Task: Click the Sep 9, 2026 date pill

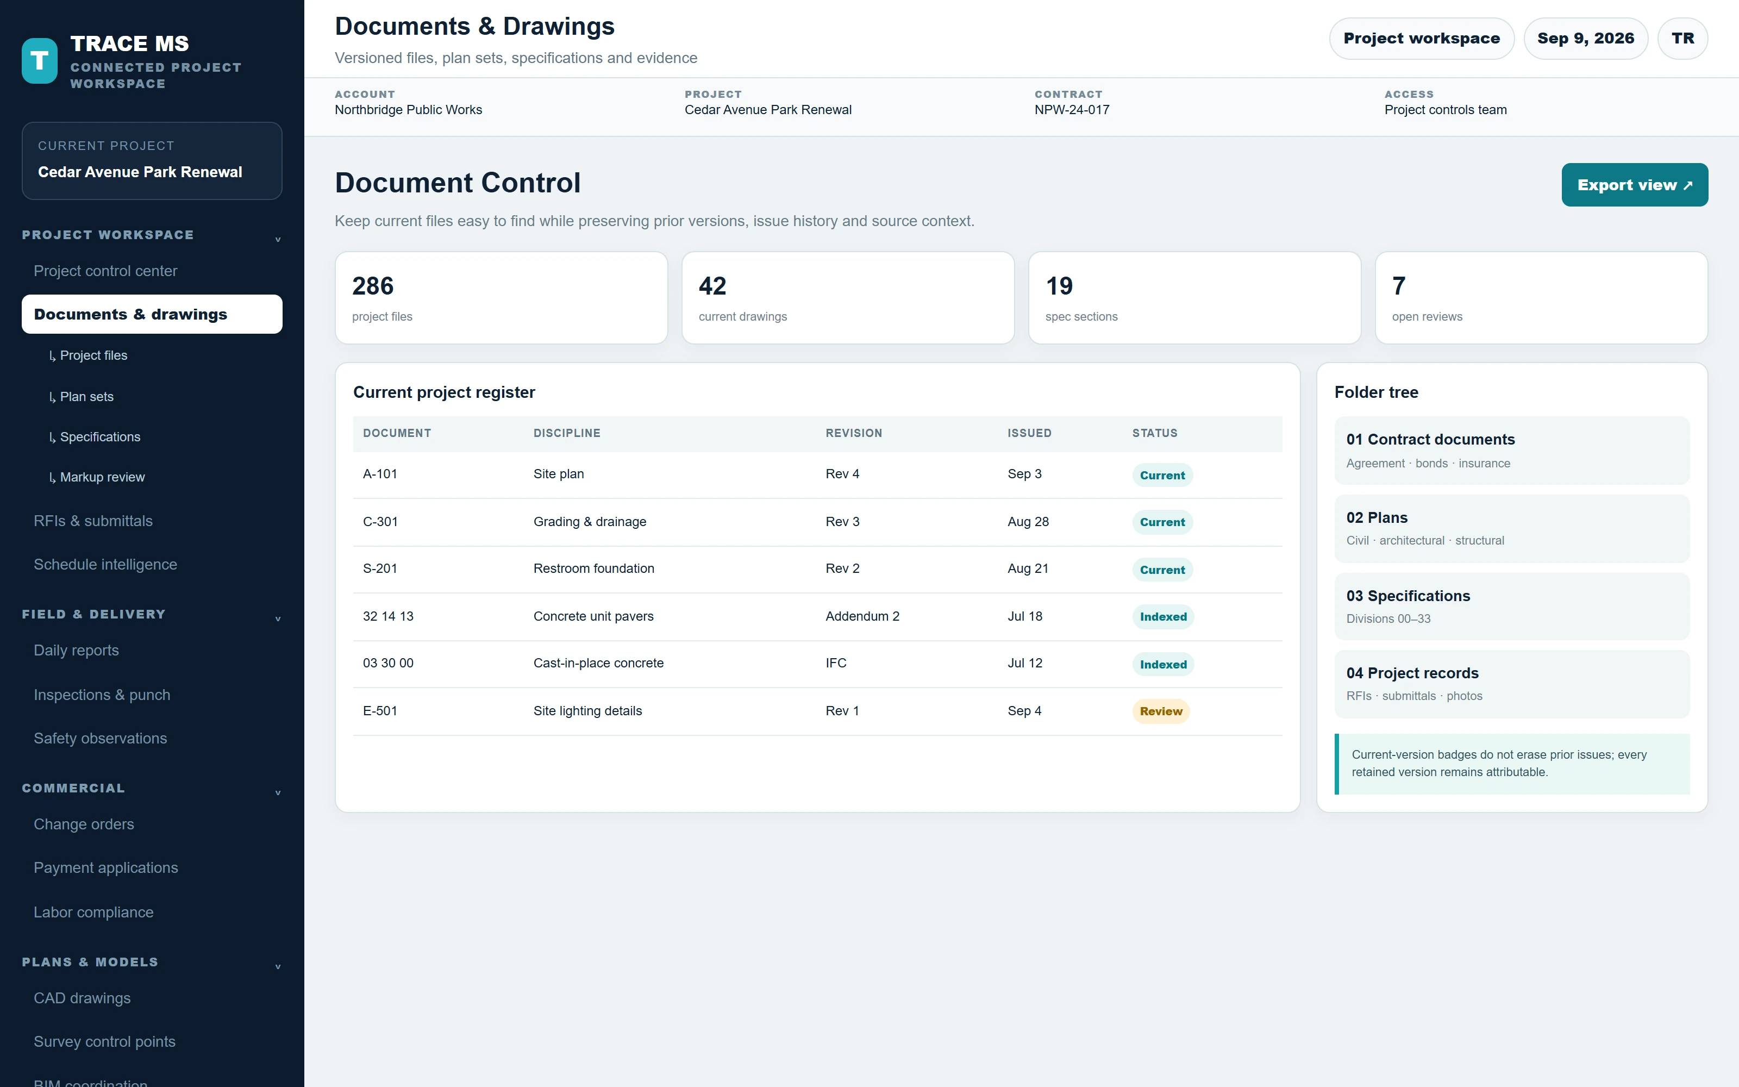Action: tap(1585, 38)
